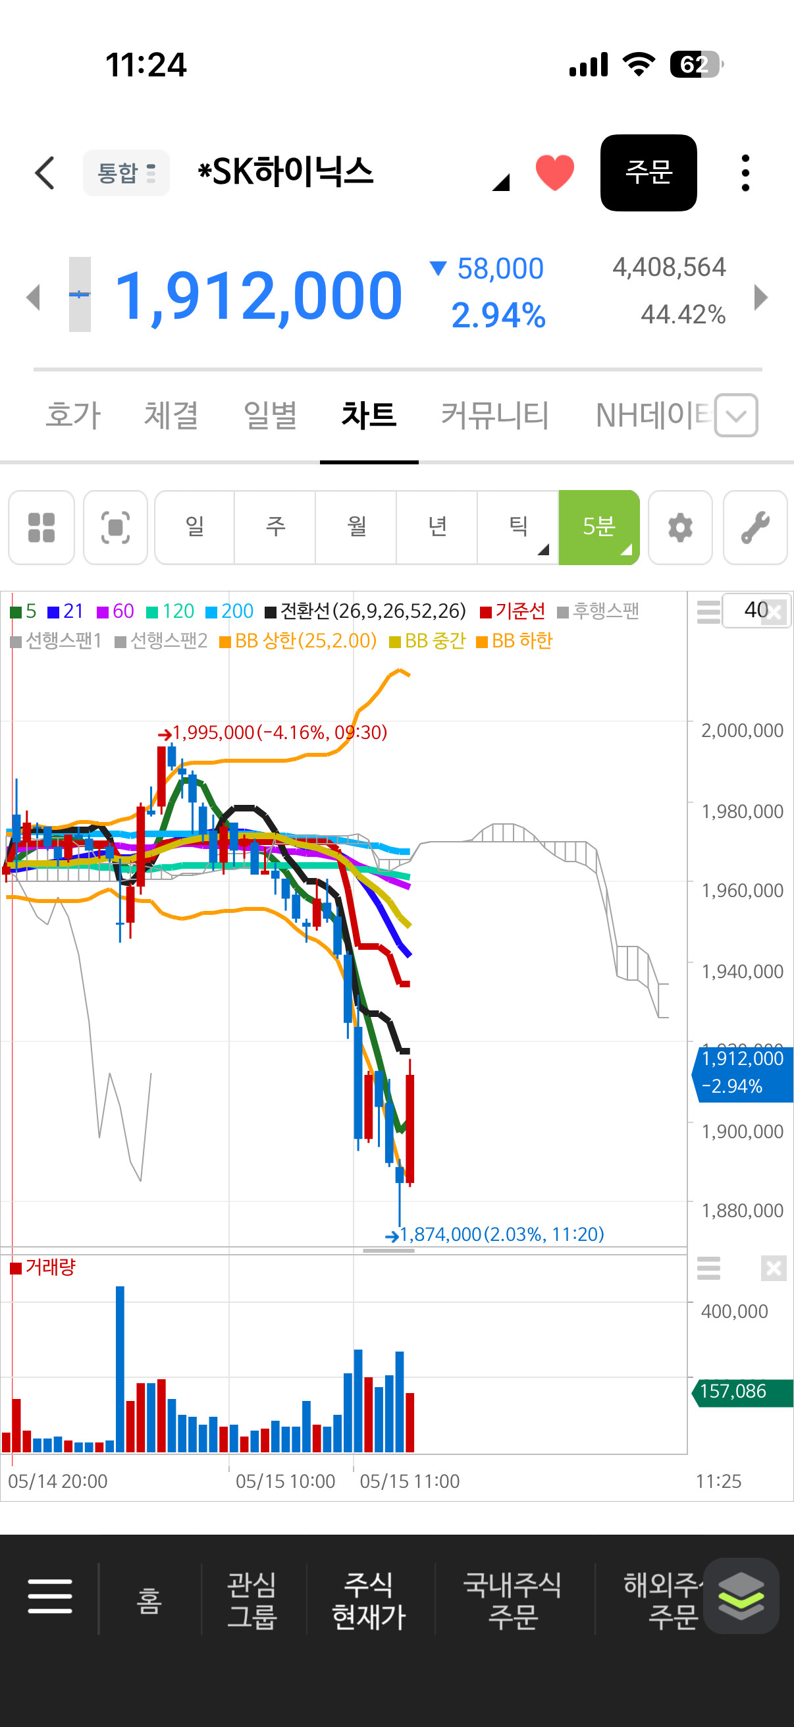The width and height of the screenshot is (794, 1727).
Task: Tap the Wi-Fi icon in status bar
Action: click(x=639, y=65)
